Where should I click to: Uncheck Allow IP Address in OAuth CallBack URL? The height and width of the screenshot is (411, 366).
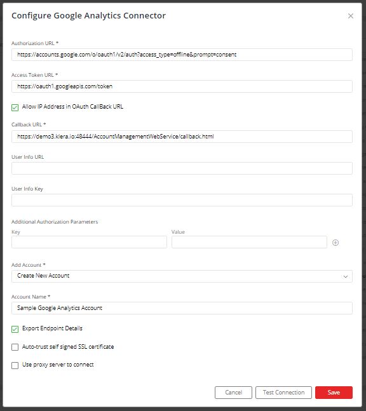[15, 107]
